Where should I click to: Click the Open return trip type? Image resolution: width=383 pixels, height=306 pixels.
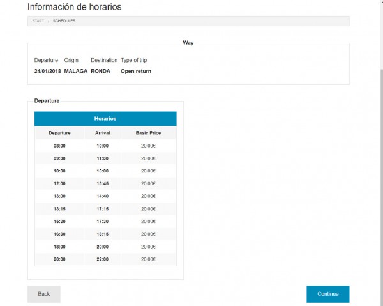tap(136, 71)
